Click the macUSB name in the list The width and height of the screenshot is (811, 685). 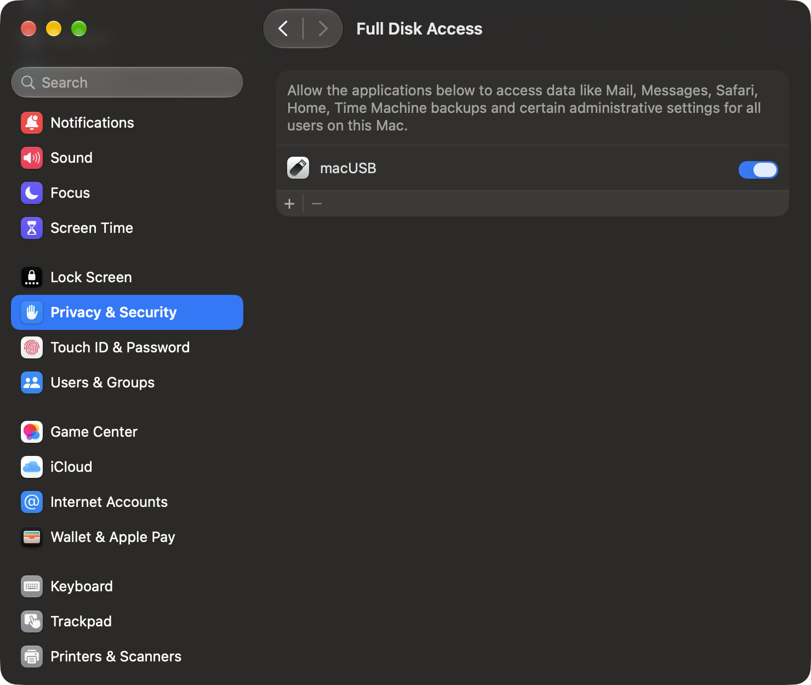pos(348,168)
